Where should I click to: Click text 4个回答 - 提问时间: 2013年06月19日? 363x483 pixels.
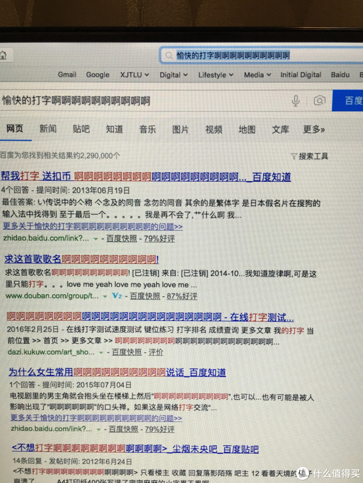(x=65, y=190)
